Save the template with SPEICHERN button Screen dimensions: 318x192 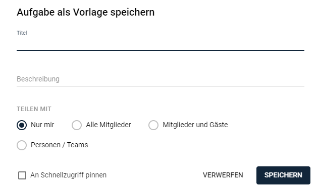(x=283, y=175)
